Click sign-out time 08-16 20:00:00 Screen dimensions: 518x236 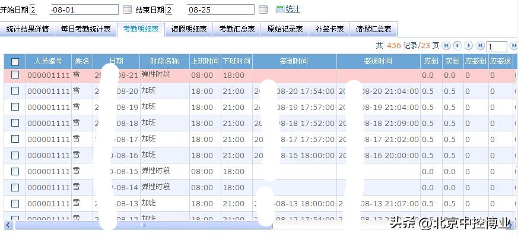(x=379, y=156)
